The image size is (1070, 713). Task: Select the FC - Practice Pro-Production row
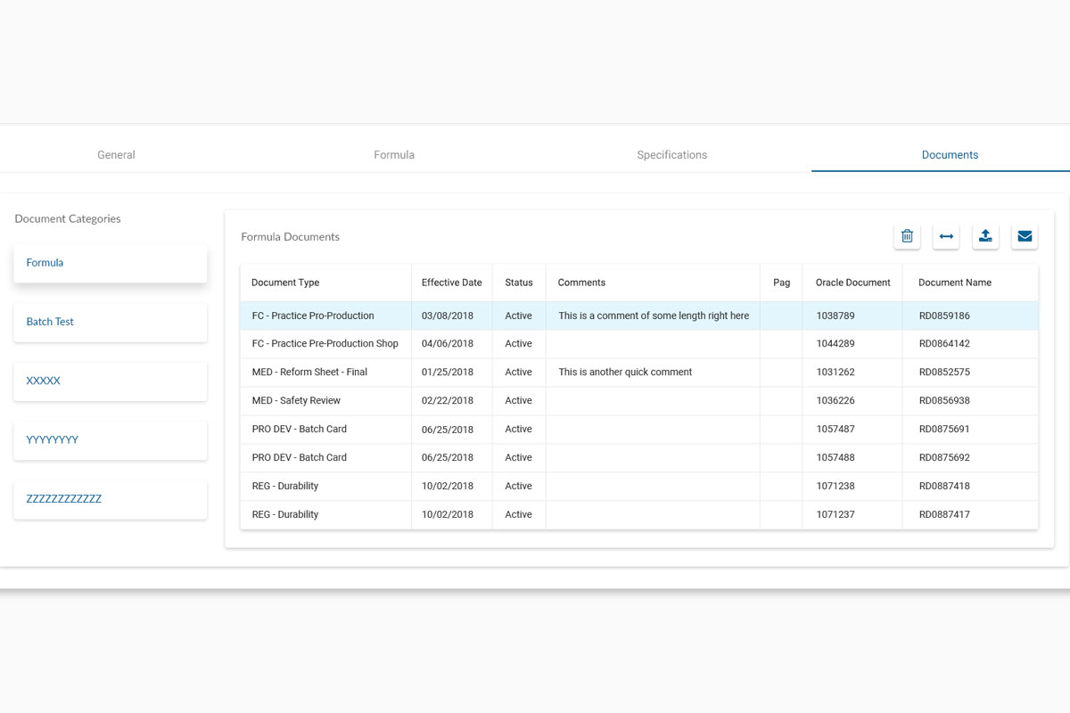point(639,316)
